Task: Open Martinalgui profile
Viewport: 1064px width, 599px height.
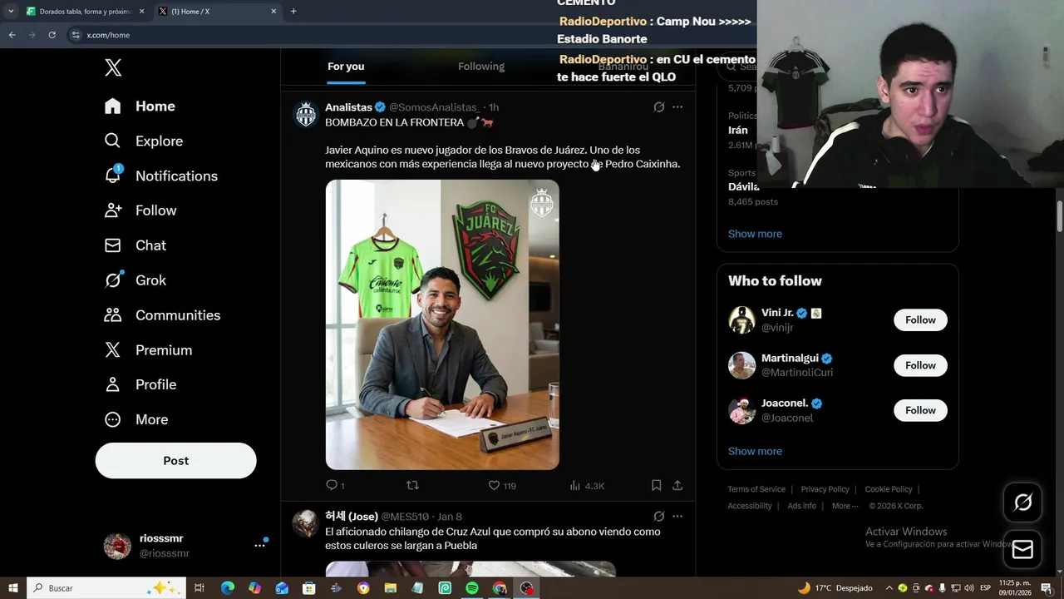Action: tap(790, 358)
